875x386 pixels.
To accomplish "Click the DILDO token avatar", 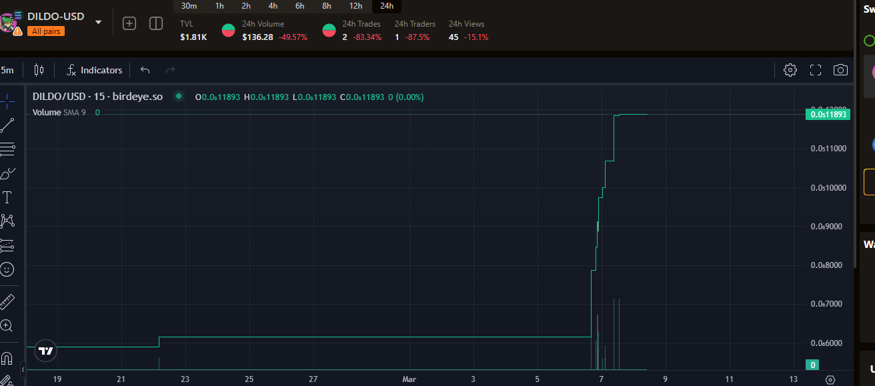I will [x=8, y=23].
